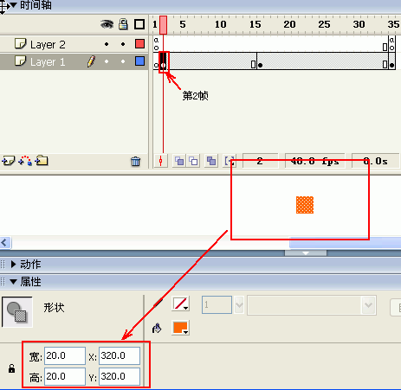
Task: Toggle lock dot for Layer 1
Action: [x=123, y=61]
